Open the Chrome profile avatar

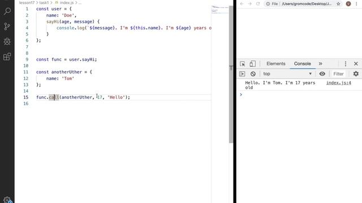point(348,4)
